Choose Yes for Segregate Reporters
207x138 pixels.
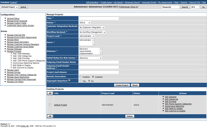[x=80, y=81]
